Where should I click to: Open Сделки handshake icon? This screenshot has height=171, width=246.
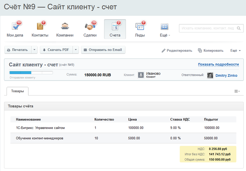tap(90, 26)
